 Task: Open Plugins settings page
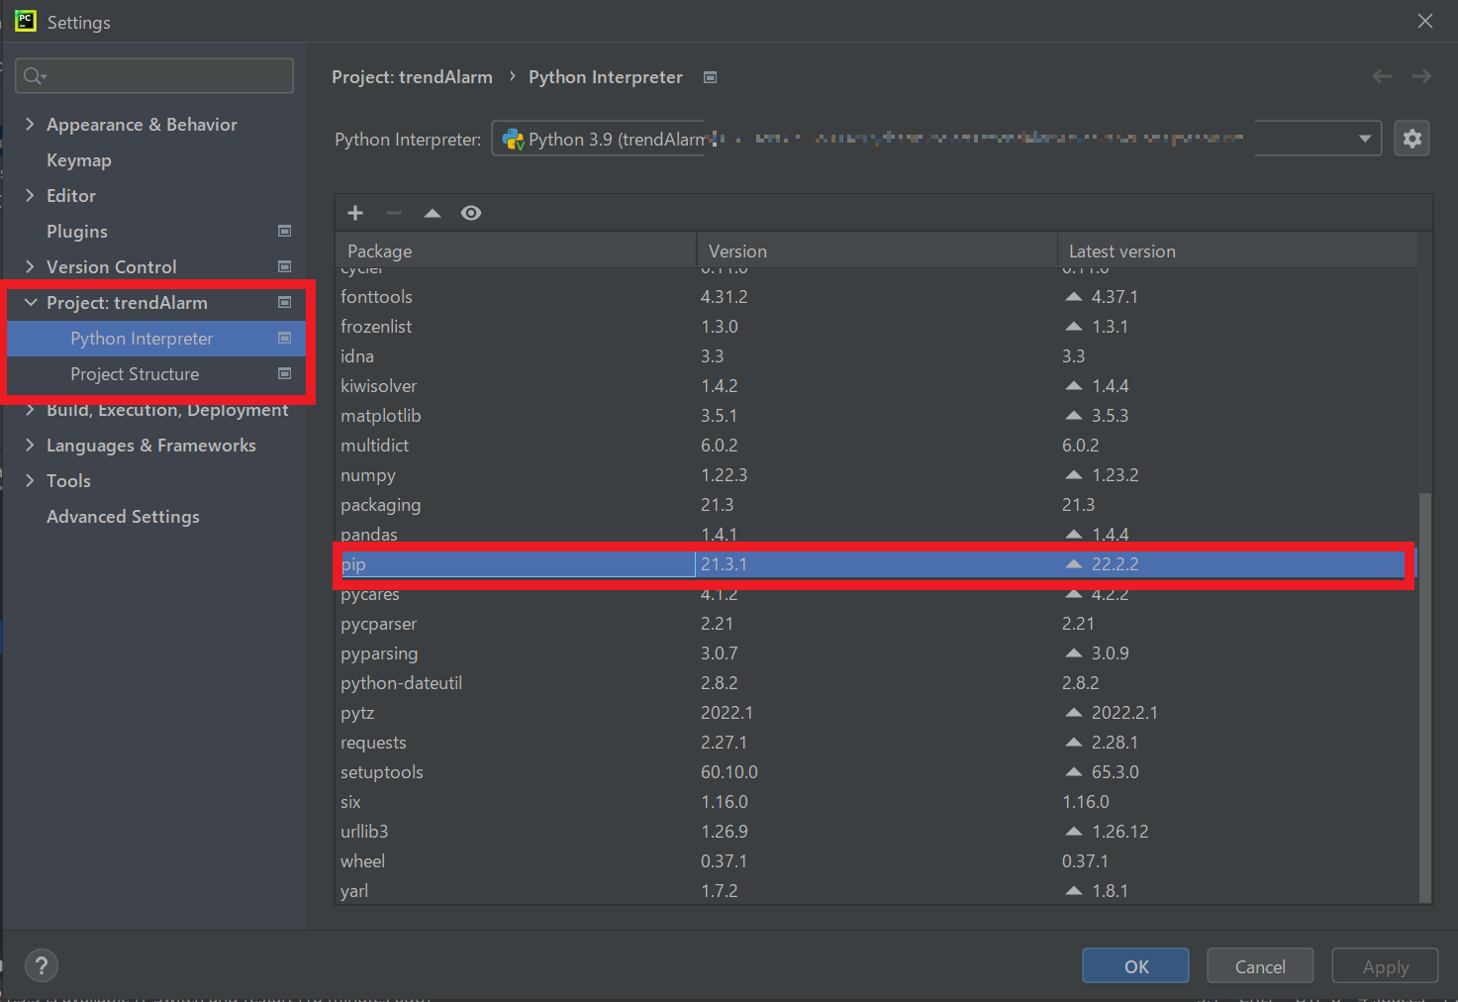77,232
